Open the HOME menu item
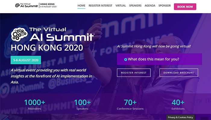Viewport: 211px width, 120px height. tap(81, 6)
